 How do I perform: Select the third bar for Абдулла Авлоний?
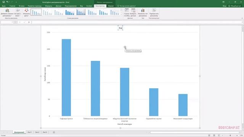click(x=125, y=92)
